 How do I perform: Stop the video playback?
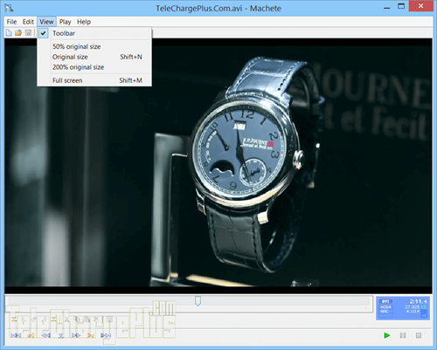coord(419,335)
